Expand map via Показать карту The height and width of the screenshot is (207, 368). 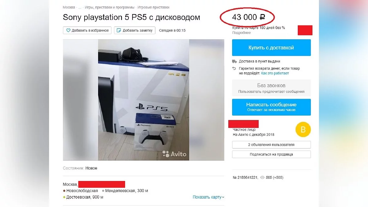pos(209,197)
